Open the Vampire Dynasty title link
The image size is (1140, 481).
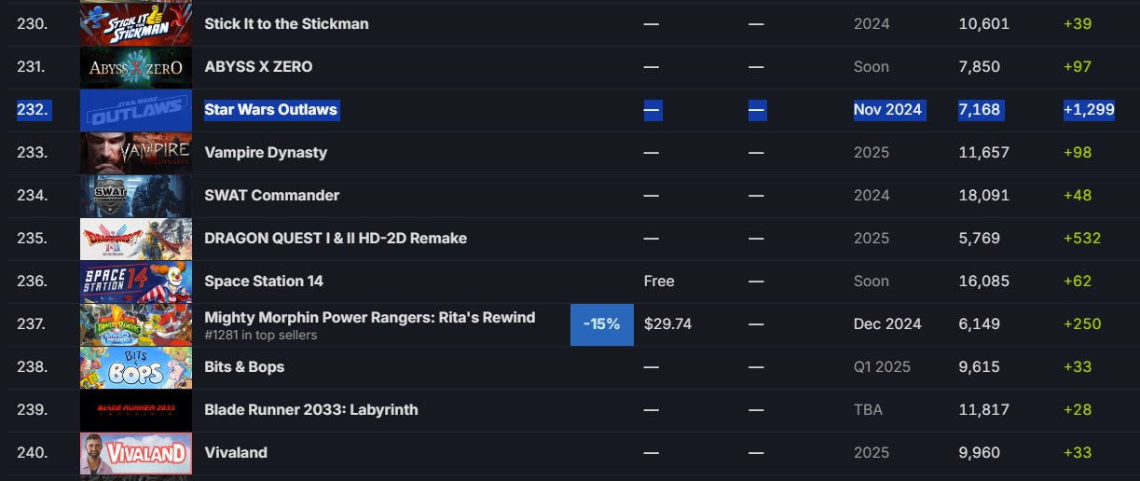click(266, 153)
